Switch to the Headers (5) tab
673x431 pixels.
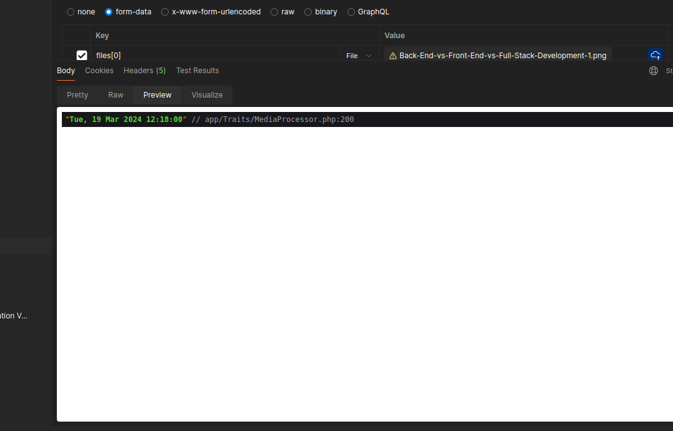click(x=144, y=71)
